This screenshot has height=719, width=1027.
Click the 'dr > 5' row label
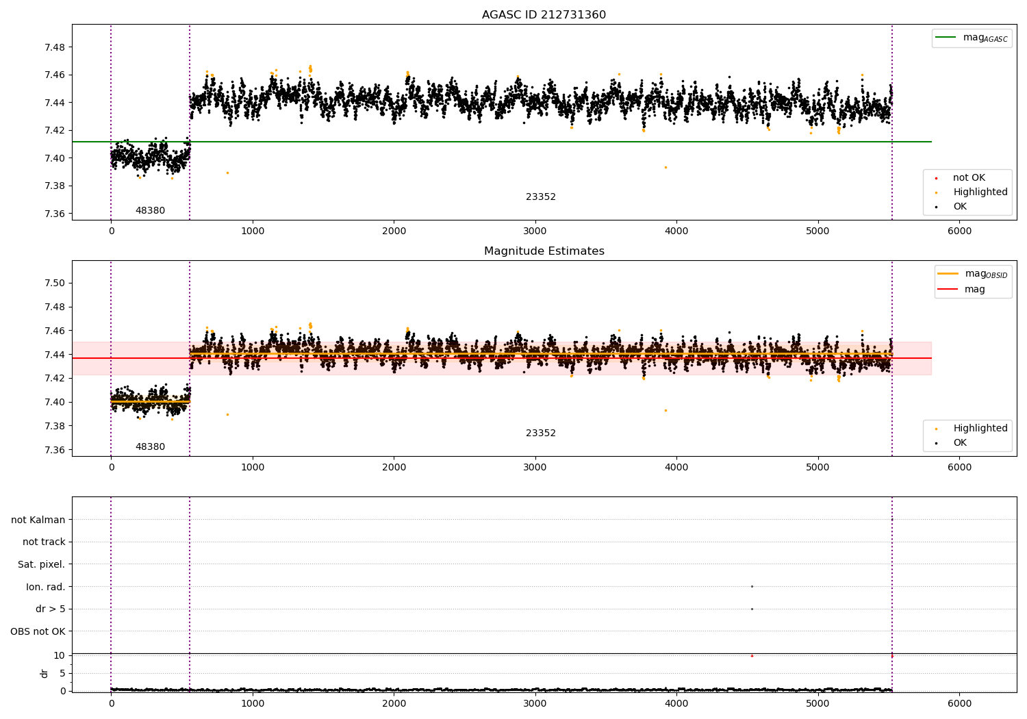[x=51, y=609]
